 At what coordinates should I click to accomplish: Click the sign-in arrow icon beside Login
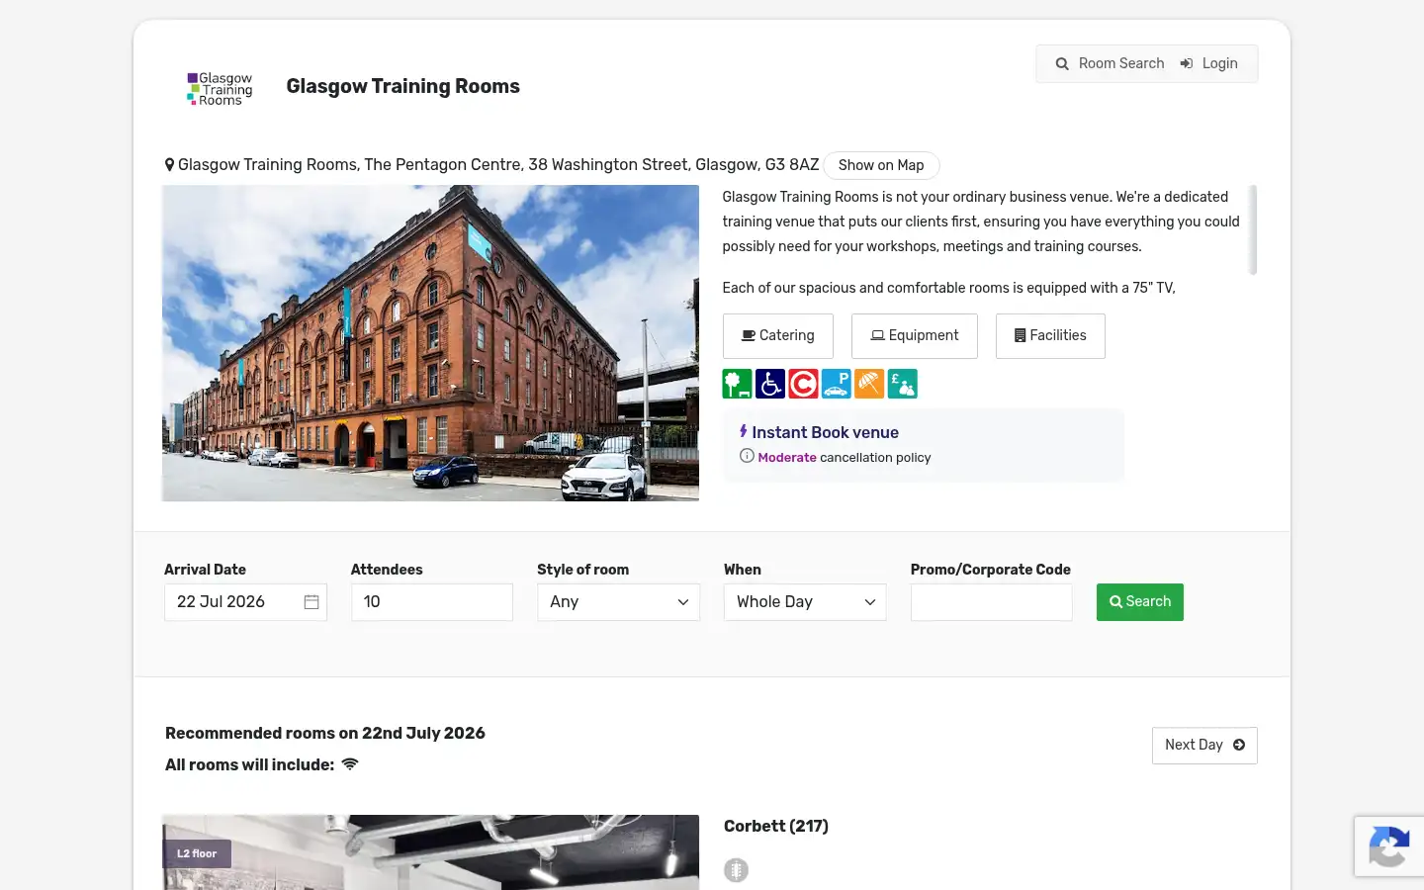pos(1187,64)
